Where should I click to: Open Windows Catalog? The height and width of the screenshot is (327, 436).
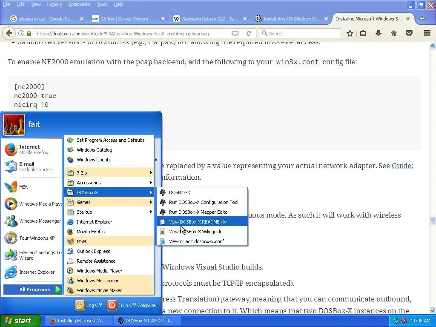[x=109, y=150]
